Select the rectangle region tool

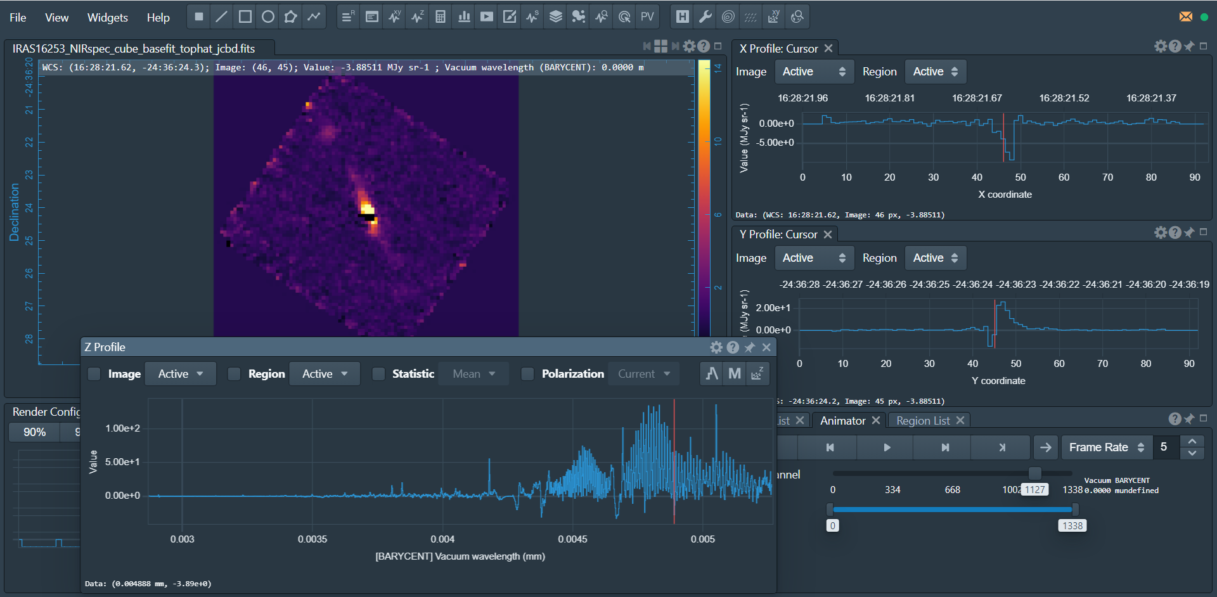click(245, 17)
